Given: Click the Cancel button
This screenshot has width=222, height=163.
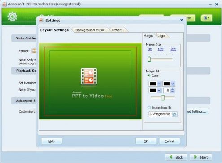Looking at the screenshot, I should click(x=170, y=141).
